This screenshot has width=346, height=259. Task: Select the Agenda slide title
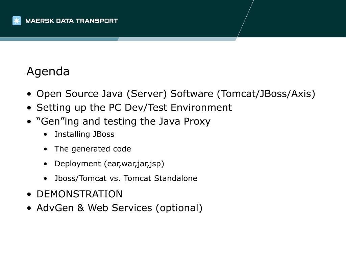48,71
